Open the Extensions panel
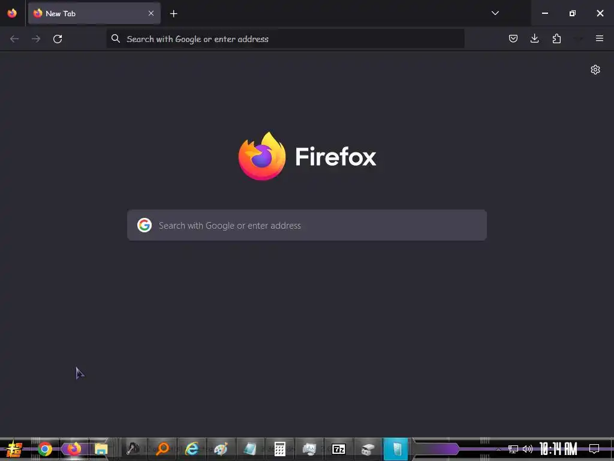Image resolution: width=614 pixels, height=461 pixels. coord(556,38)
